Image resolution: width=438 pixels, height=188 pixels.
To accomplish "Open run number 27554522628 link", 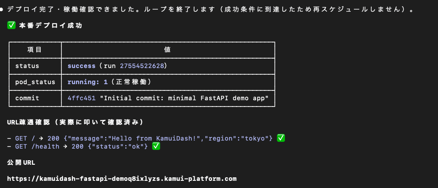I will click(x=142, y=66).
